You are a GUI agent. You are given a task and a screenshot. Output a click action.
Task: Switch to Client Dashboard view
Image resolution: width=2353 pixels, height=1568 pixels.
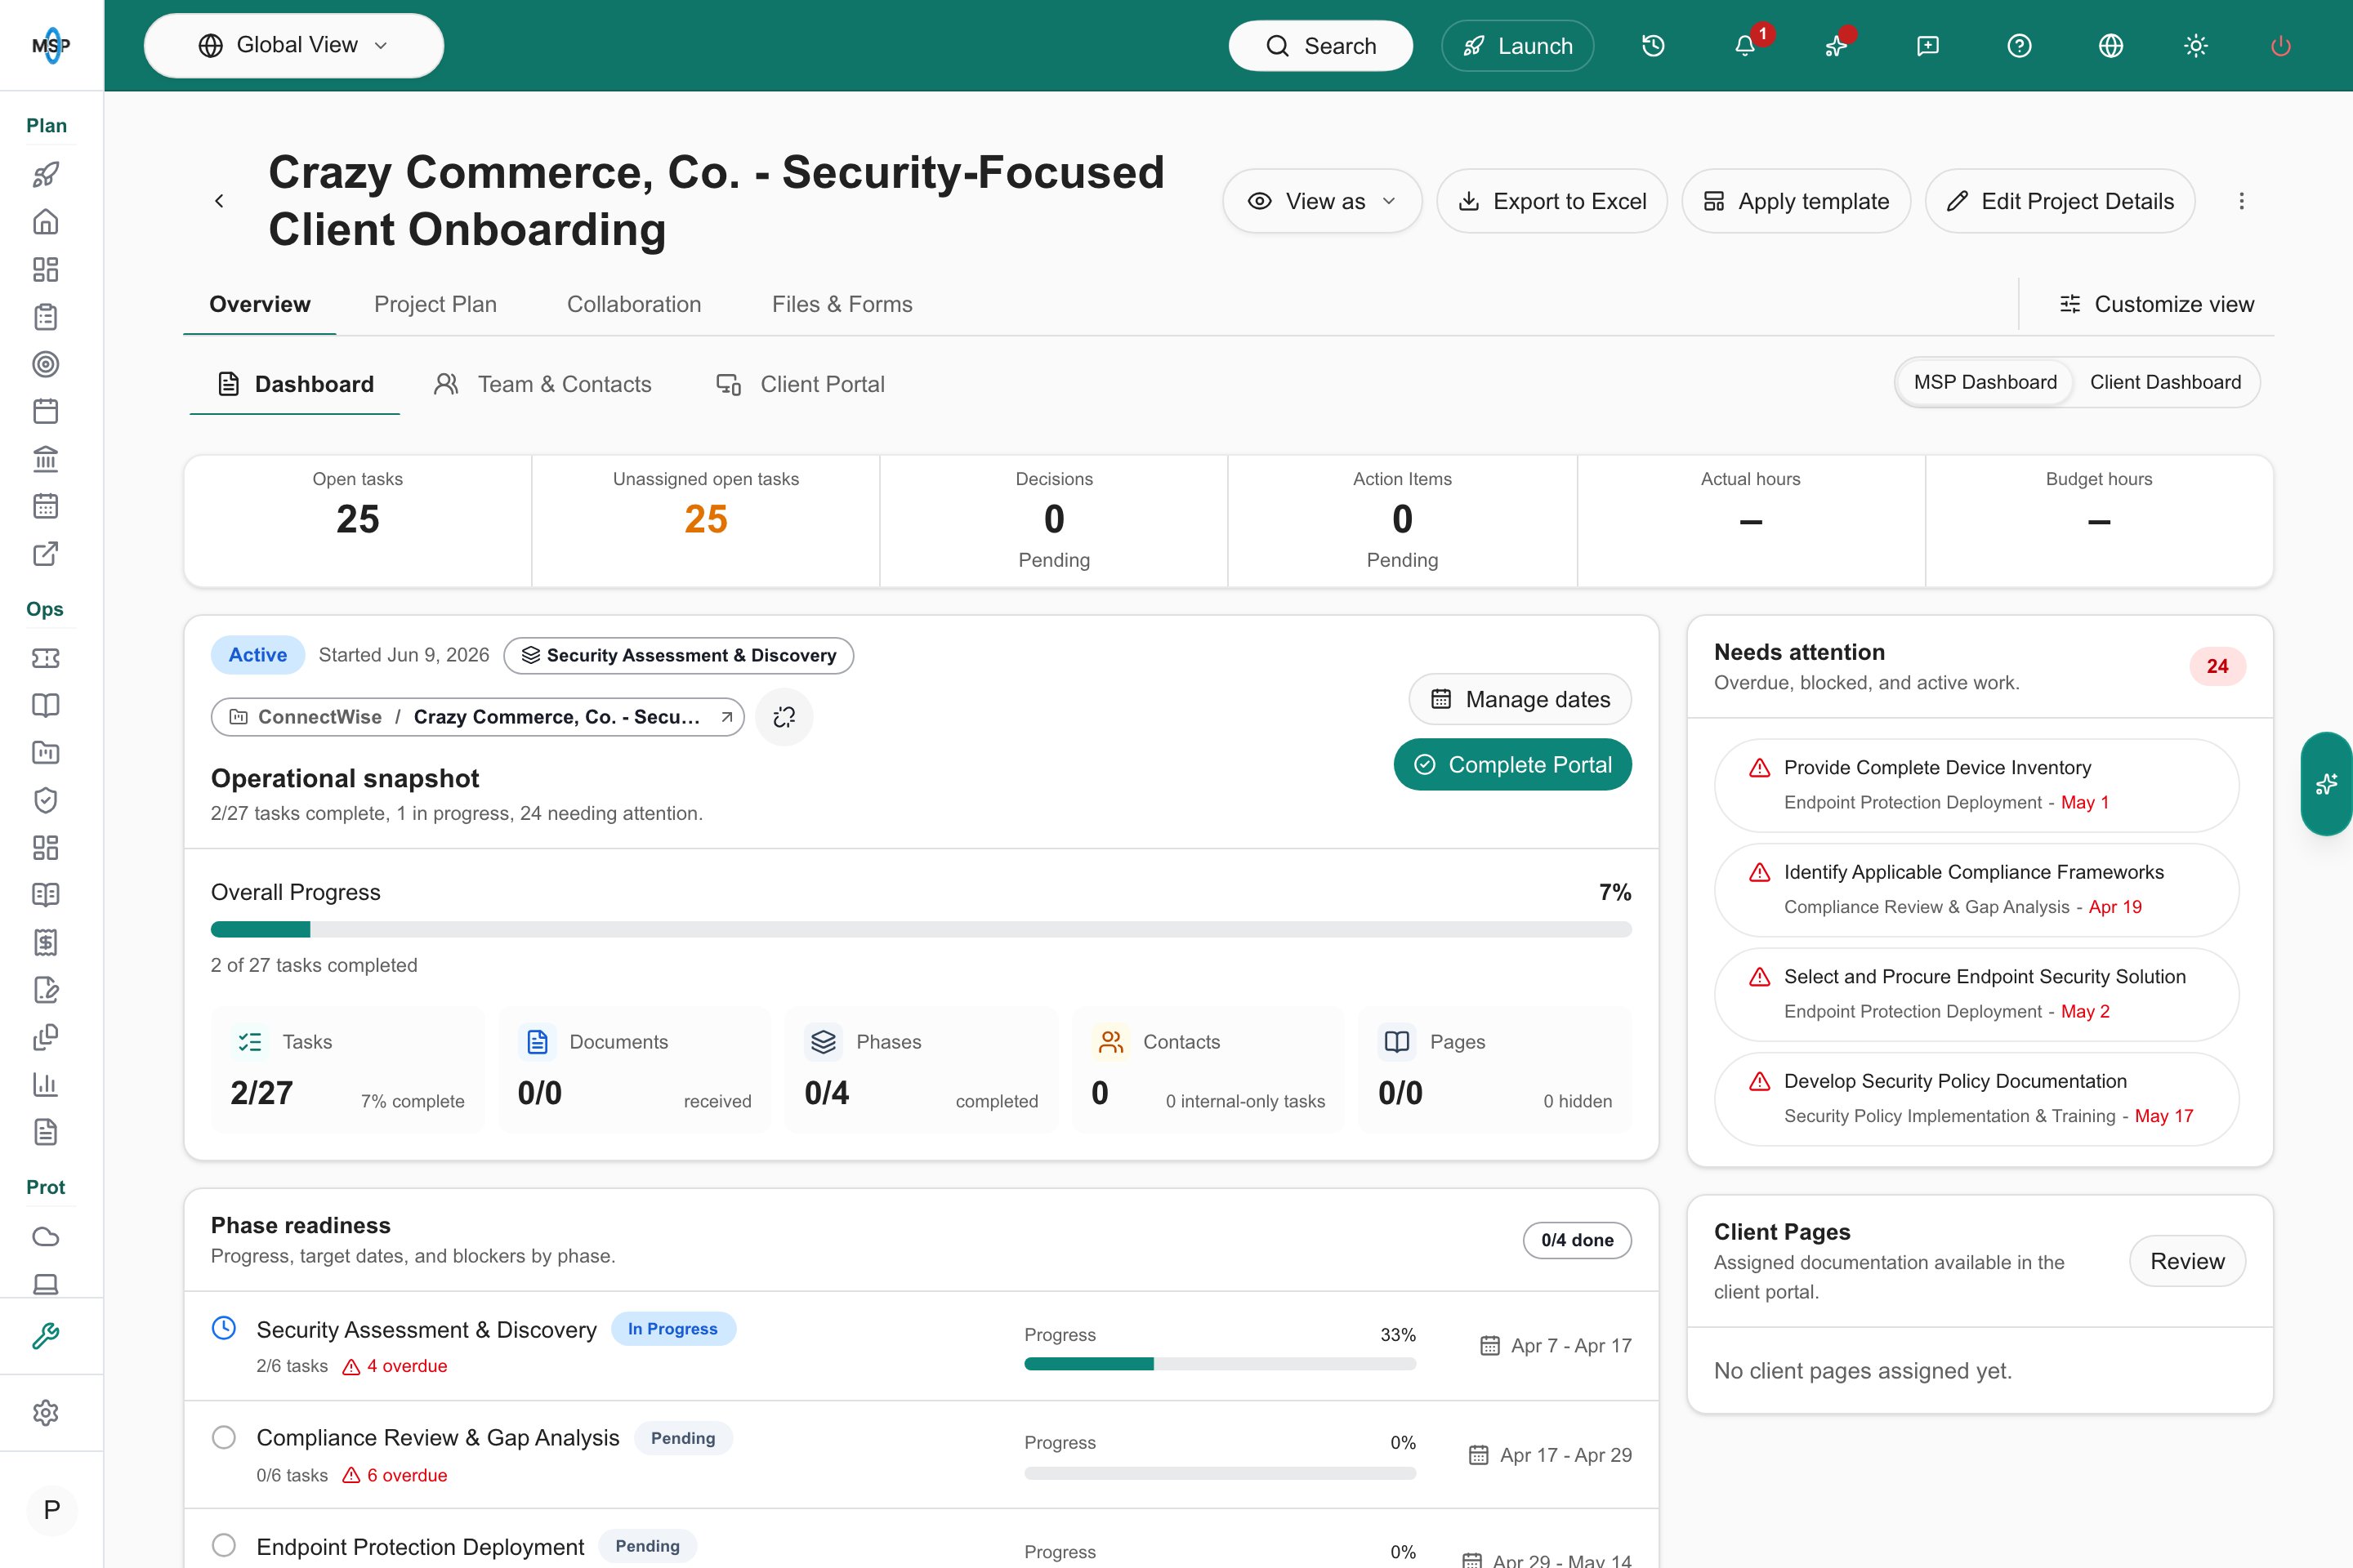[2165, 382]
